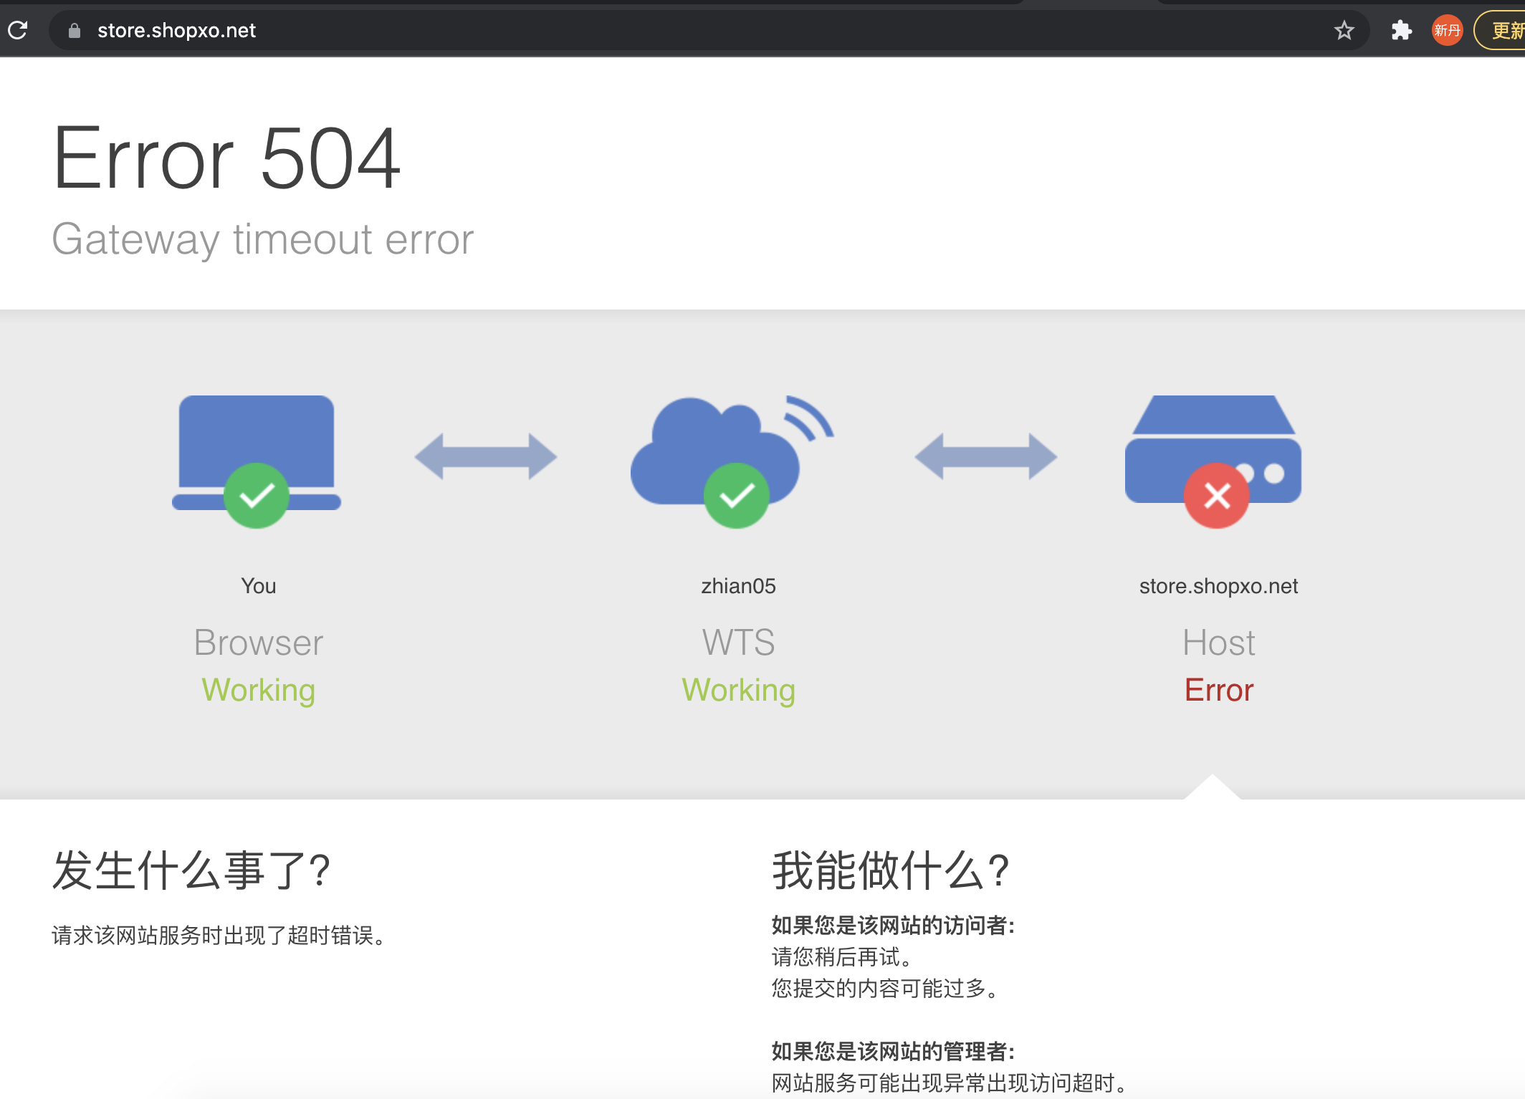Click the Working status under Browser
This screenshot has width=1525, height=1099.
point(258,691)
